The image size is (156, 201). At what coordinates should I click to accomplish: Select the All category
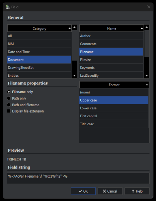coord(39,36)
